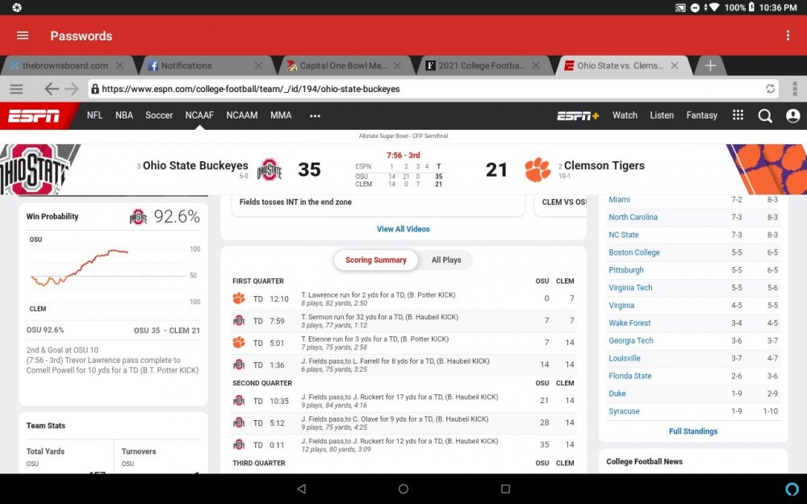
Task: Open the Full Standings link
Action: [x=692, y=431]
